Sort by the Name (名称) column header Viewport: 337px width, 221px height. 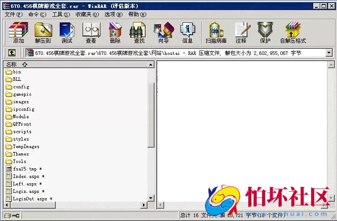[11, 64]
